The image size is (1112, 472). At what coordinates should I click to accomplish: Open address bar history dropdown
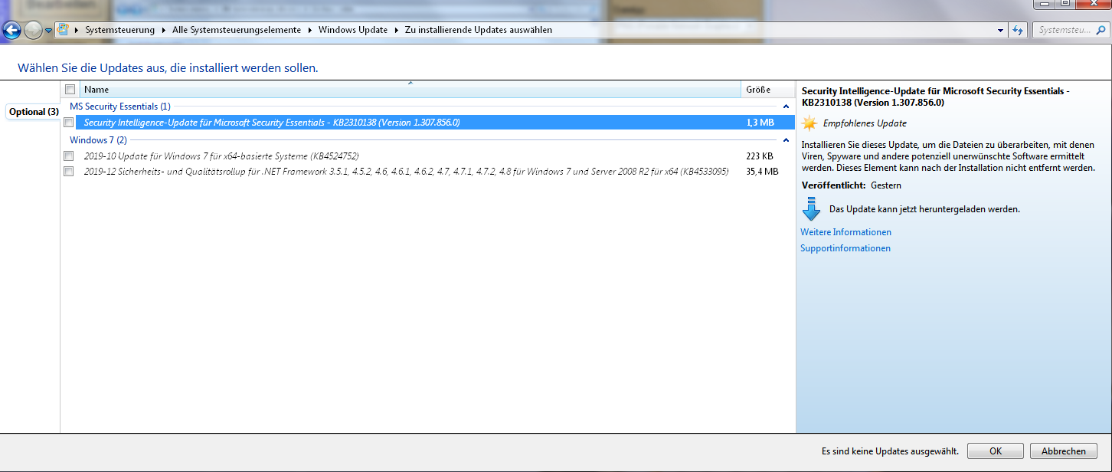tap(1001, 30)
